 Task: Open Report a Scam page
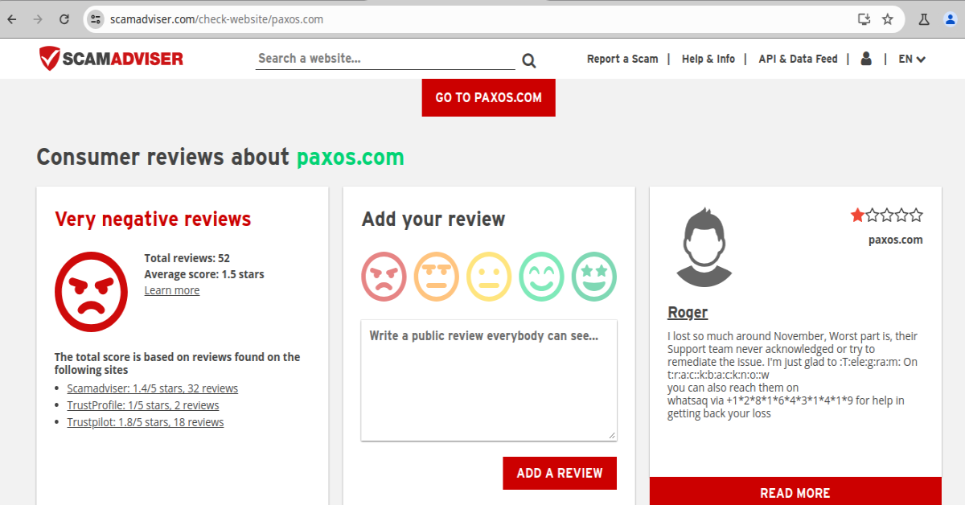pos(622,59)
